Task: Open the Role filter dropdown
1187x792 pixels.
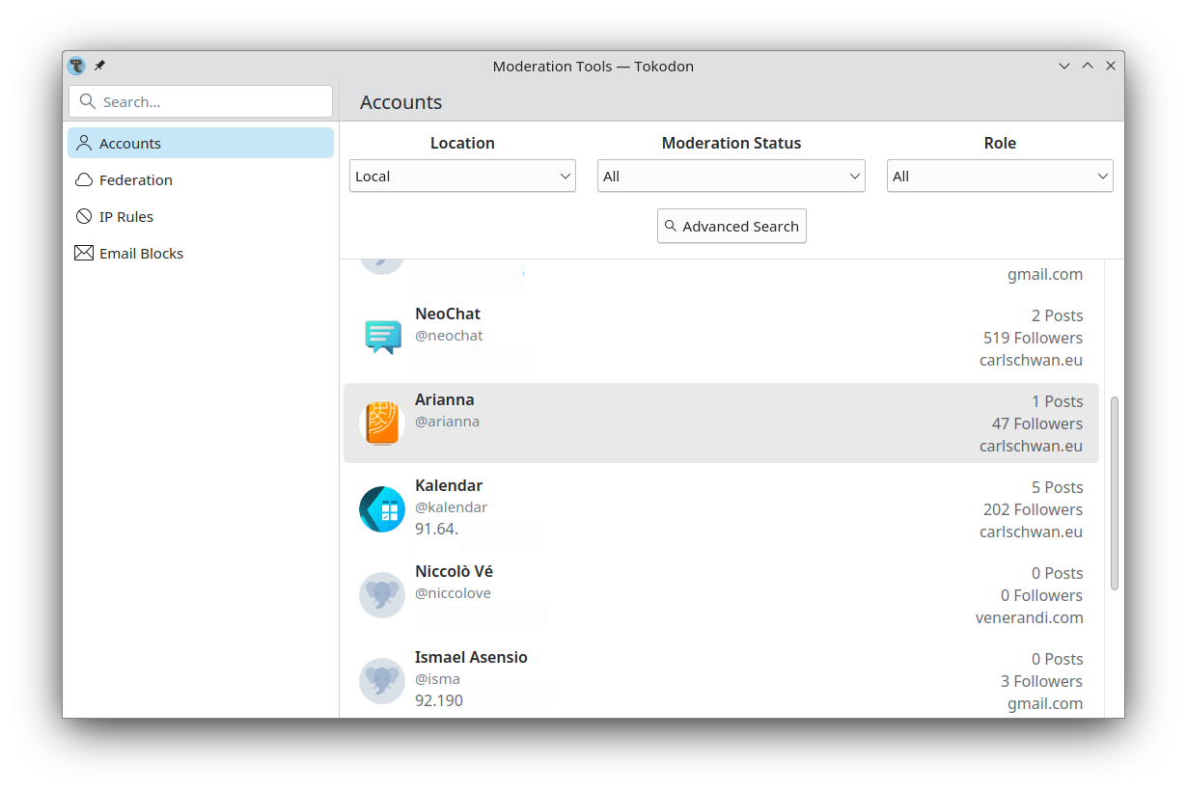Action: click(x=999, y=177)
